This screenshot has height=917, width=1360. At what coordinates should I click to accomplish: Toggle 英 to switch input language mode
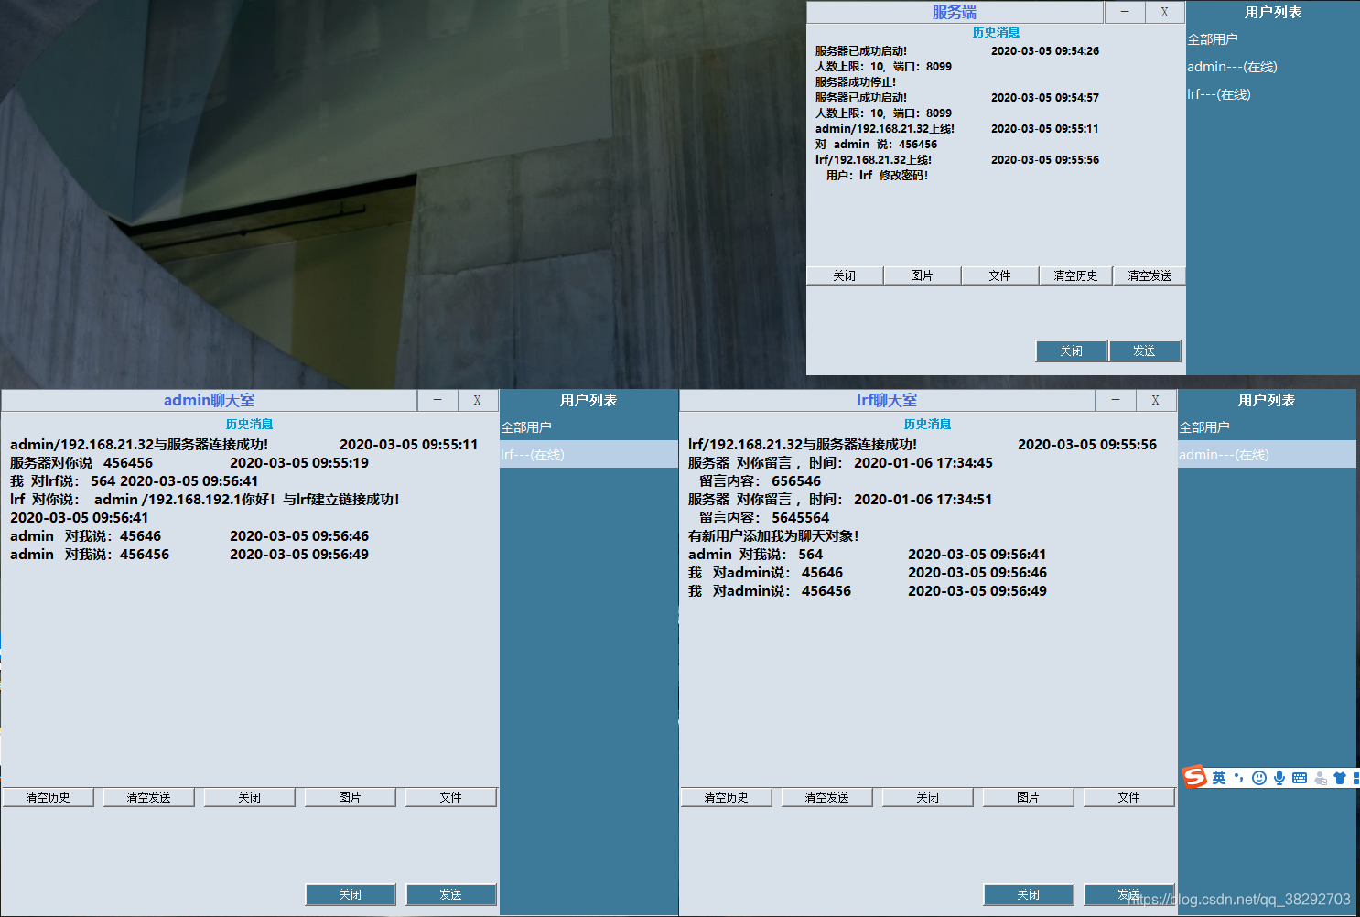[x=1219, y=778]
